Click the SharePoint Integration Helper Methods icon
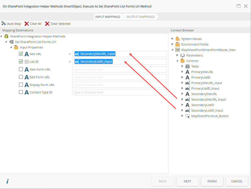The height and width of the screenshot is (189, 251). pos(6,36)
